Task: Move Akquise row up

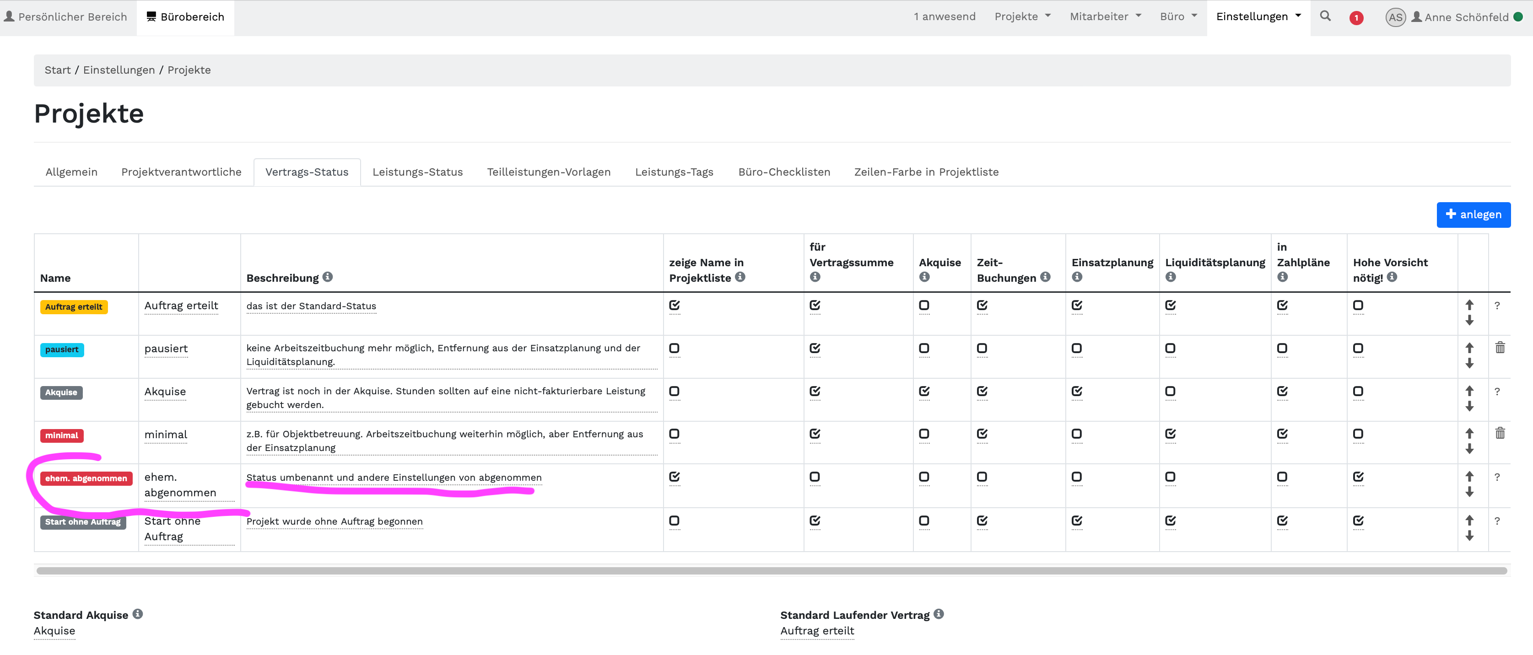Action: [1469, 391]
